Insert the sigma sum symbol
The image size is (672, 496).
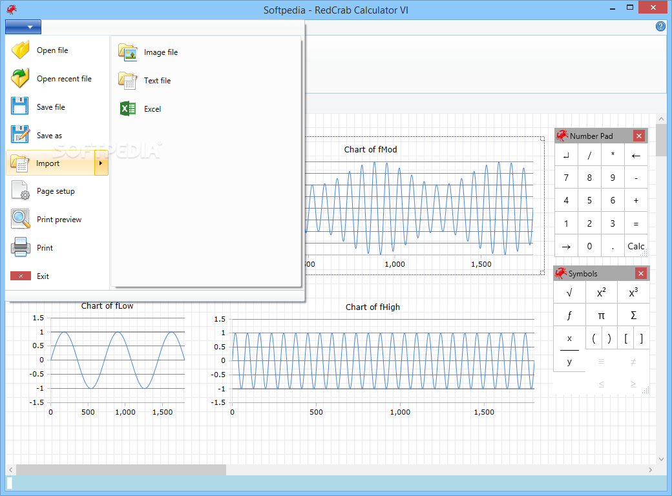[x=633, y=316]
